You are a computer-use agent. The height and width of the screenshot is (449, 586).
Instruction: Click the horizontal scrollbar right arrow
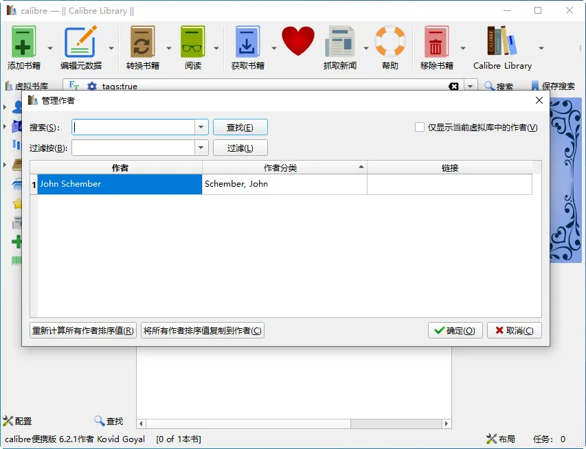[447, 424]
